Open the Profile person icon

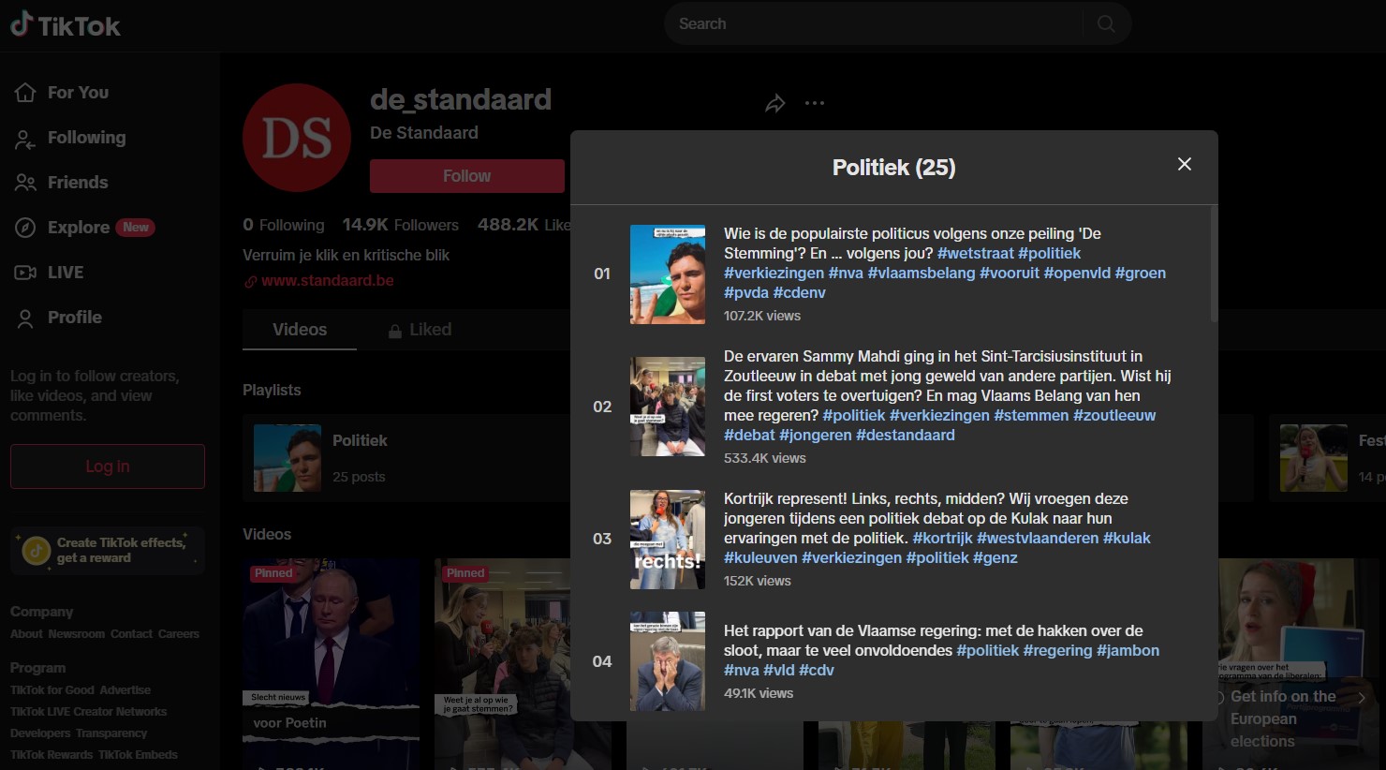25,318
